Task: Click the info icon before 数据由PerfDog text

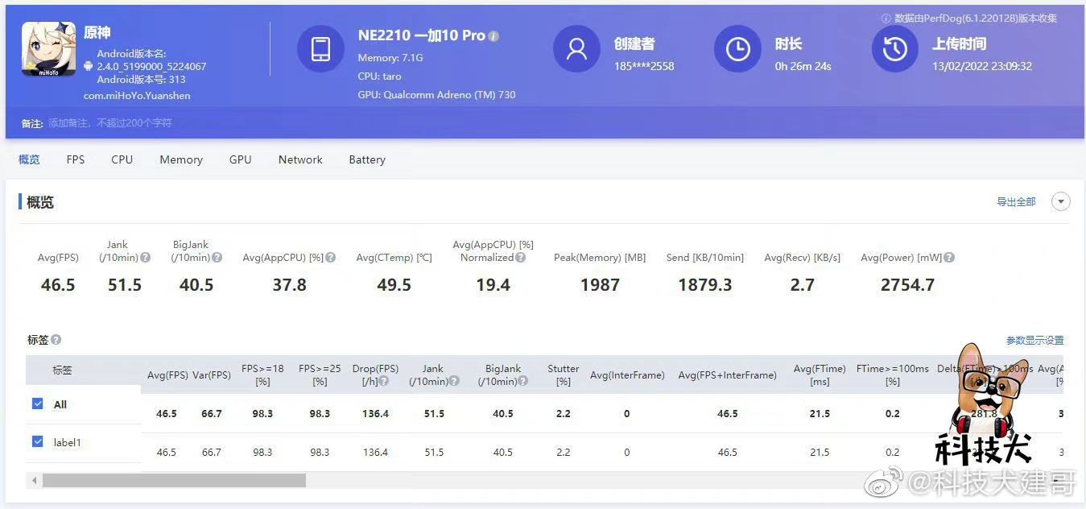Action: point(886,19)
